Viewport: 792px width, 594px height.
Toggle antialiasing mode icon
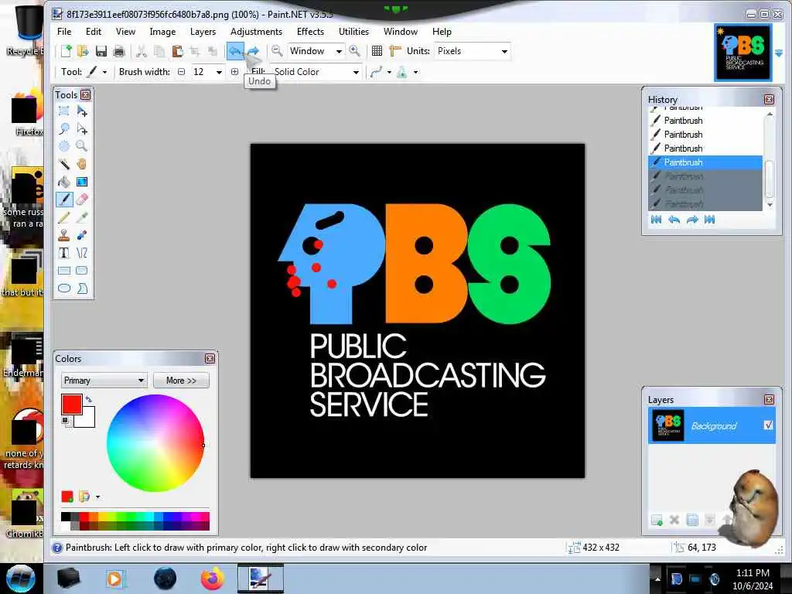(x=376, y=72)
